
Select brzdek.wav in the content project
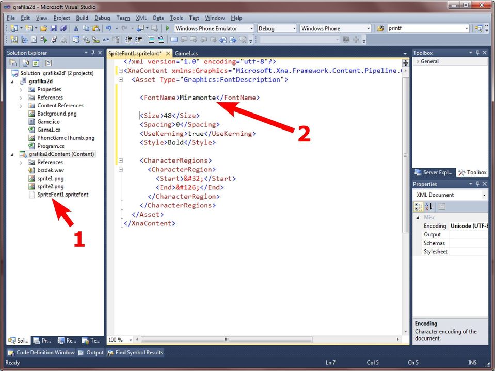tap(51, 170)
